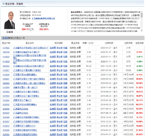
Task: Select the 60.37% return cell
Action: point(139,105)
